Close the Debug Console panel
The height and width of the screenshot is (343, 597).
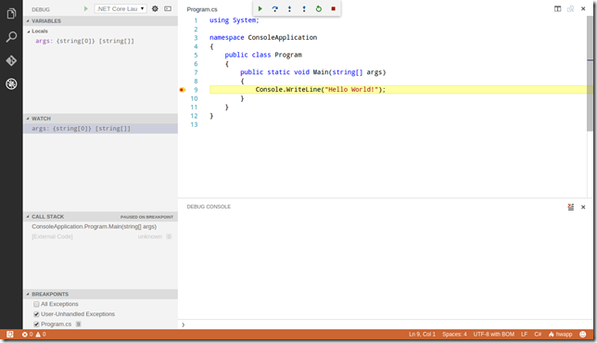(583, 207)
